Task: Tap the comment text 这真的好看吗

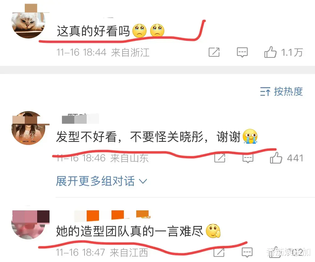Action: coord(93,31)
